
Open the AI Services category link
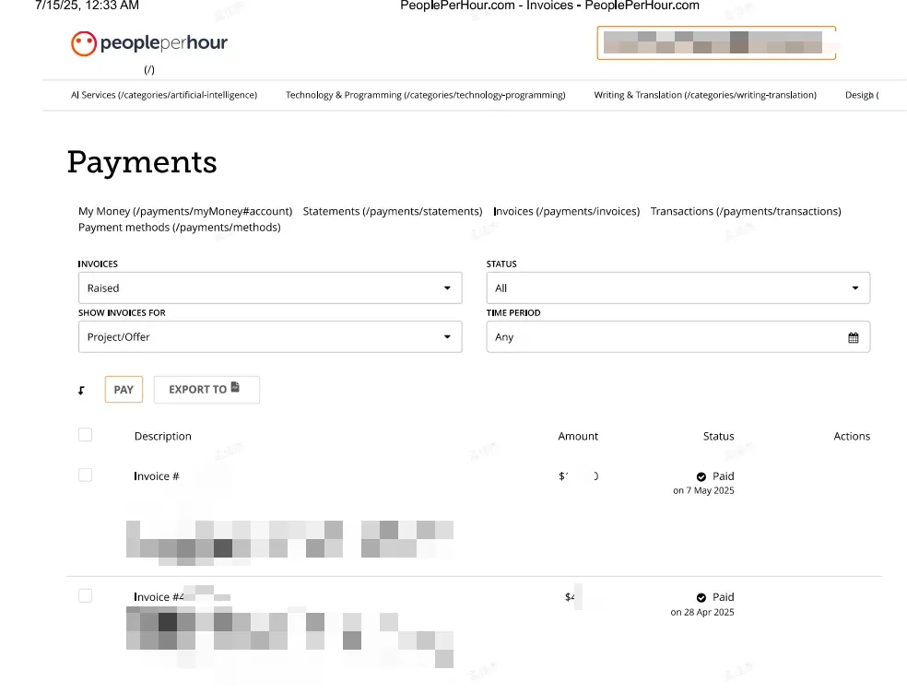click(164, 95)
